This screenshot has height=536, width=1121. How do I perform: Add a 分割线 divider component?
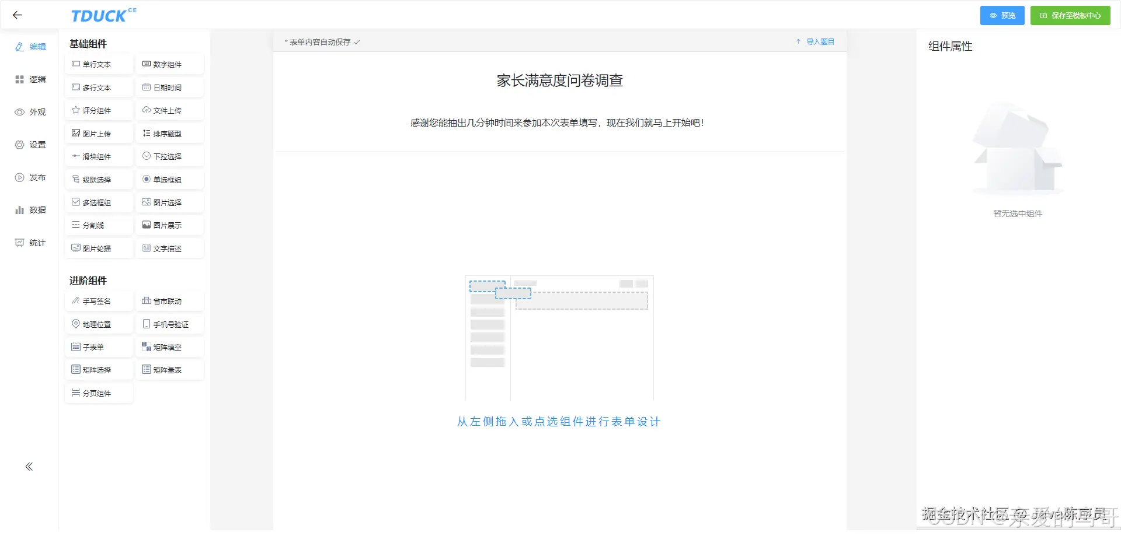coord(99,225)
